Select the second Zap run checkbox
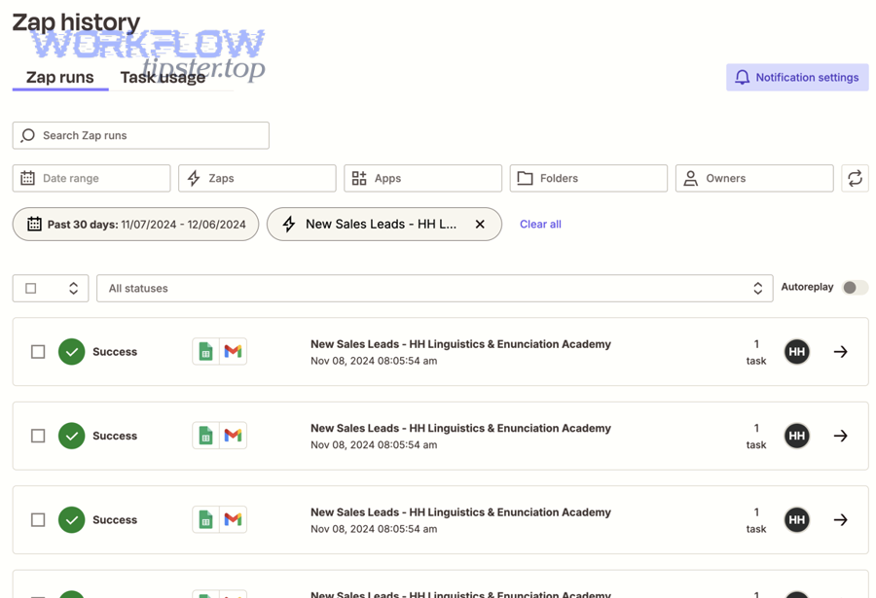876x598 pixels. (38, 436)
